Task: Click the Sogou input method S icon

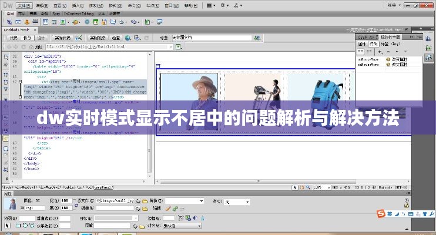Action: 381,213
